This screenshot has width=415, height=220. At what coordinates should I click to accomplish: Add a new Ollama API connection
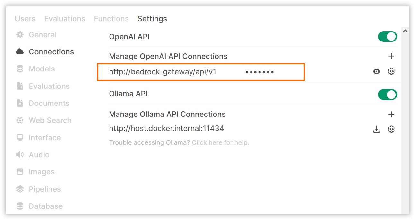click(x=391, y=114)
